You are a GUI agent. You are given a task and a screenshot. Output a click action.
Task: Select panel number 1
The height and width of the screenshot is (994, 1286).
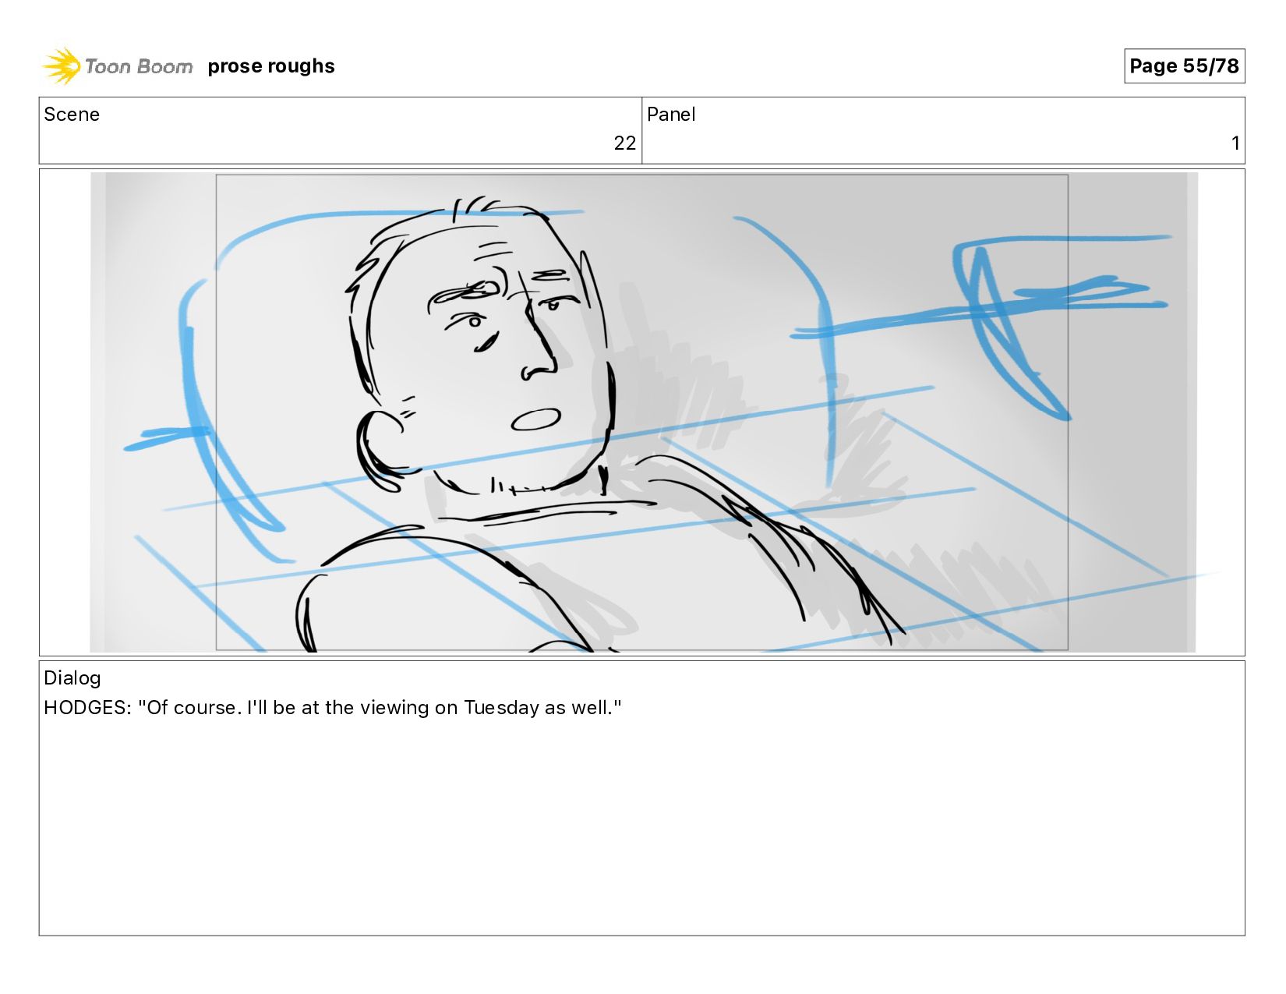pyautogui.click(x=1235, y=143)
